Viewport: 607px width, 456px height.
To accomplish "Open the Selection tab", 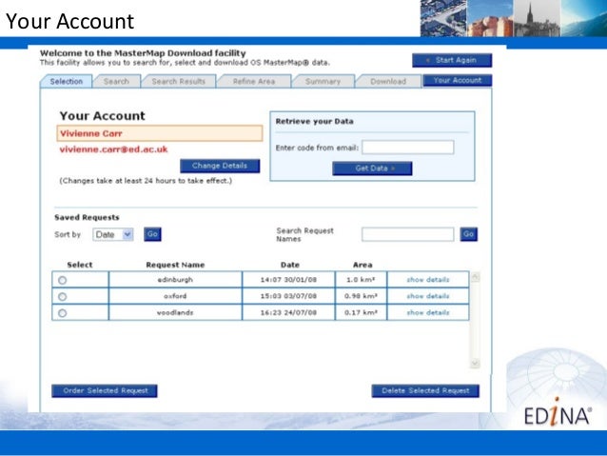I will 67,81.
